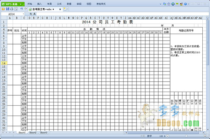Click the new document icon beside tab
Screen dimensions: 210x139
point(65,9)
